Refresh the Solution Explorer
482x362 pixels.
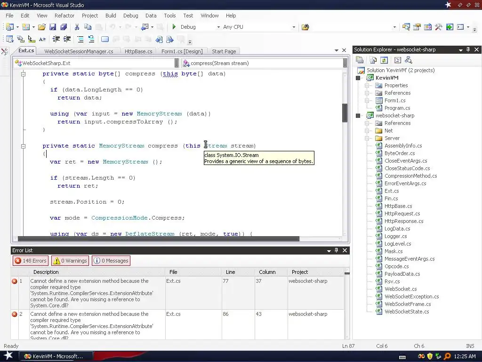pyautogui.click(x=384, y=60)
